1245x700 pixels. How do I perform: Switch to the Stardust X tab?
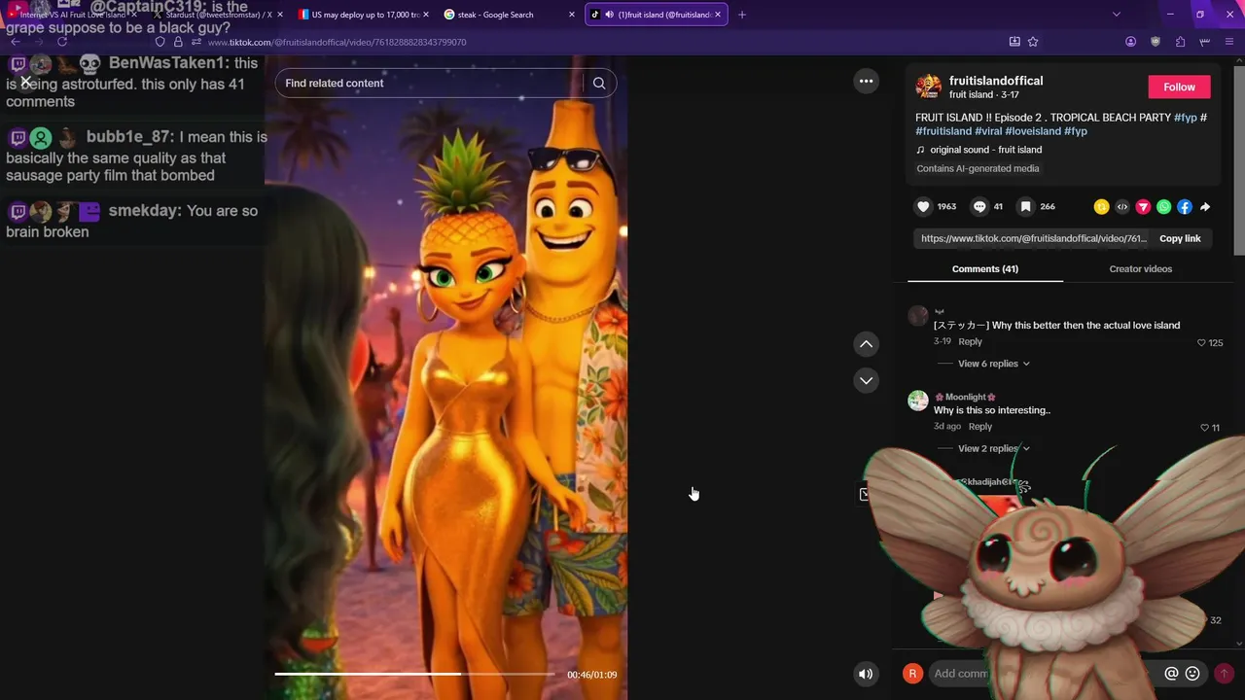click(x=217, y=15)
